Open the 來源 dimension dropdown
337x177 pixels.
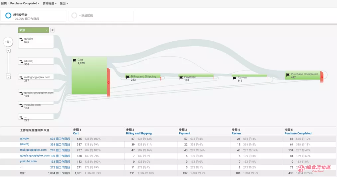click(34, 30)
